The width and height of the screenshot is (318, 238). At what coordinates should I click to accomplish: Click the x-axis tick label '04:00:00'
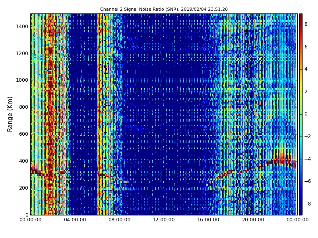pos(75,220)
